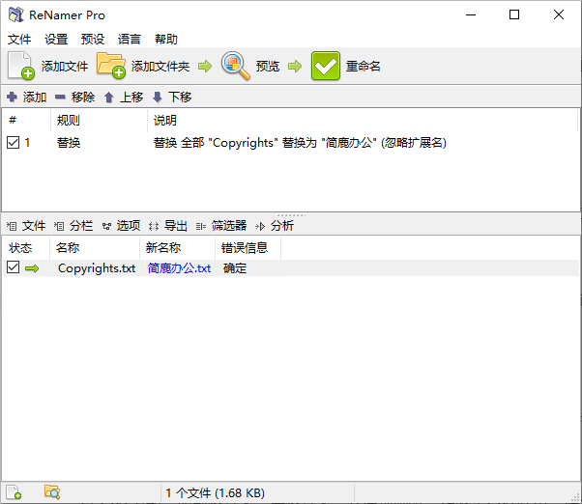
Task: Click the minus icon to remove the rule
Action: point(60,98)
